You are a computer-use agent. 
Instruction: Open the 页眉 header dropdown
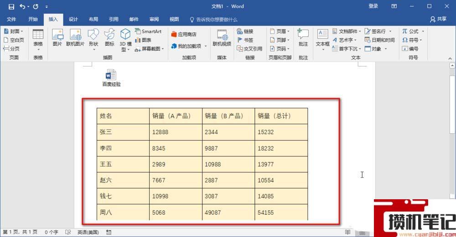(x=280, y=31)
